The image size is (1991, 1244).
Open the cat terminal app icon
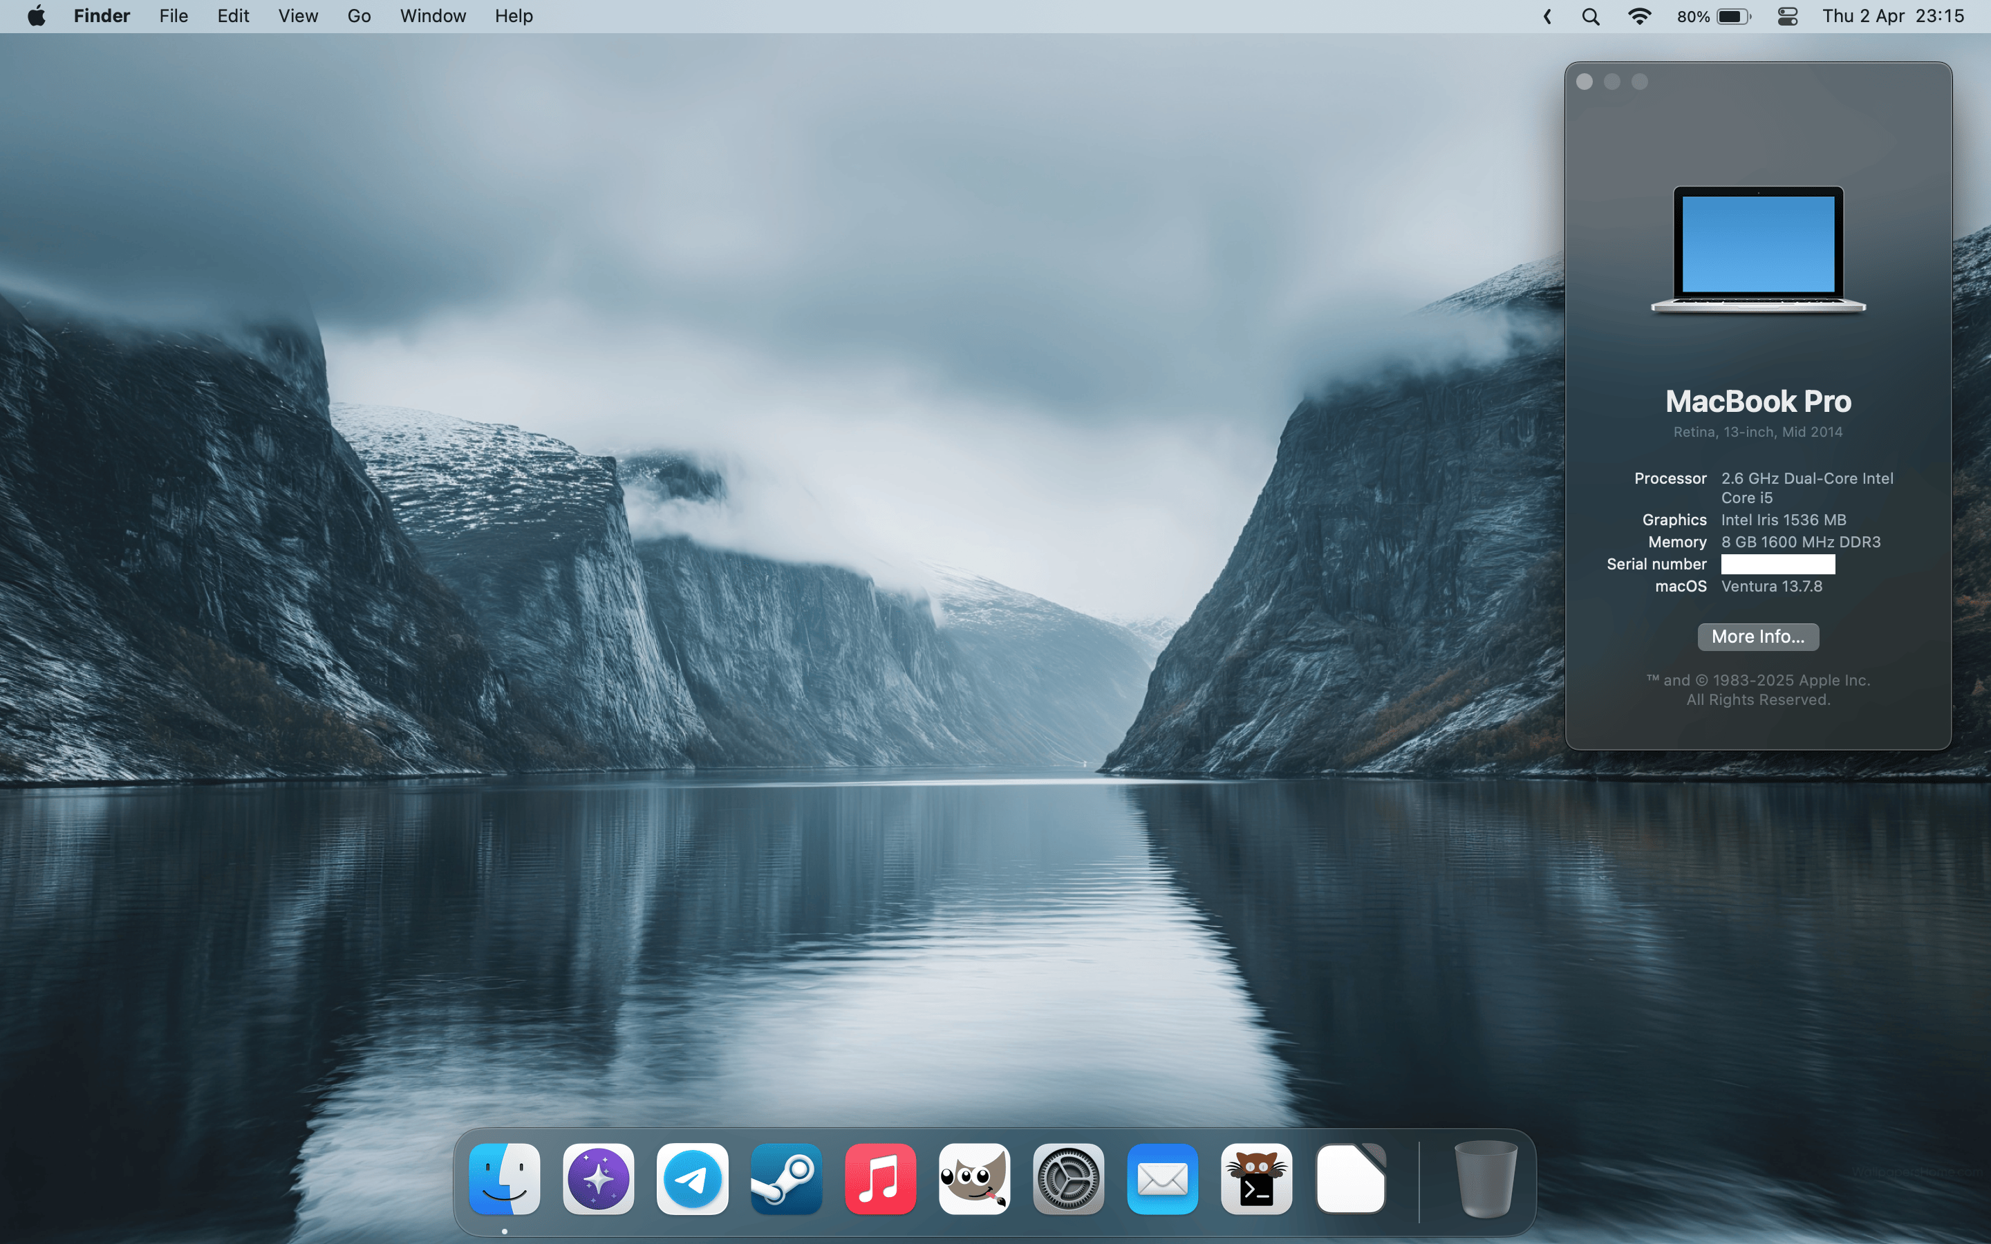tap(1255, 1178)
